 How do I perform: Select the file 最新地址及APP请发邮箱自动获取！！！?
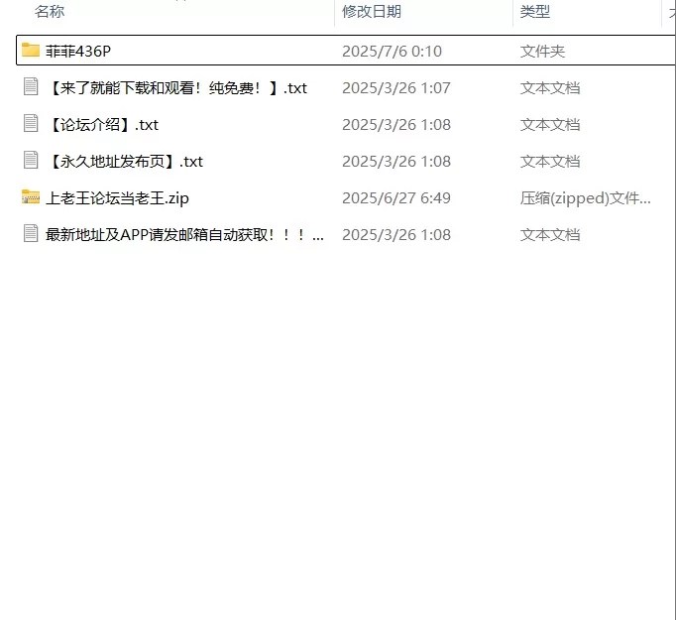(184, 235)
